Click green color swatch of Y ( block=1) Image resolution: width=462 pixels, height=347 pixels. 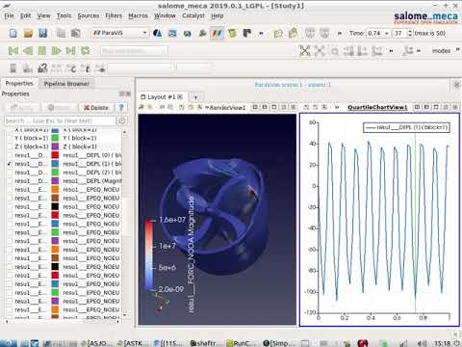[x=55, y=138]
